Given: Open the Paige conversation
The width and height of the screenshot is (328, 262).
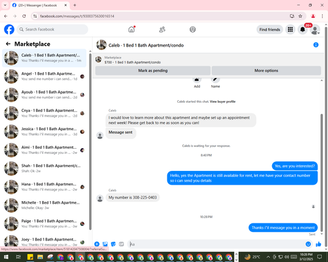Looking at the screenshot, I should 44,223.
